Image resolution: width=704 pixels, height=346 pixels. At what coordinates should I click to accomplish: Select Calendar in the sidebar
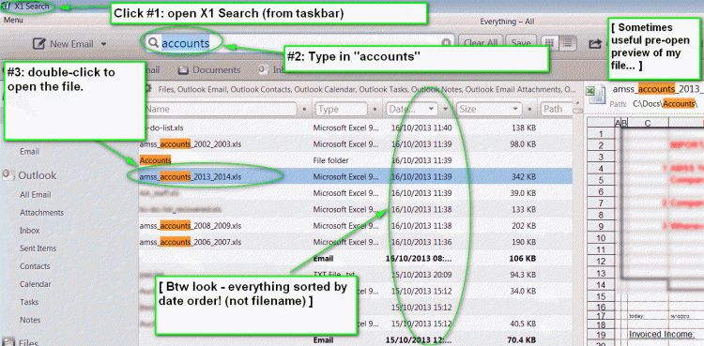(x=35, y=284)
